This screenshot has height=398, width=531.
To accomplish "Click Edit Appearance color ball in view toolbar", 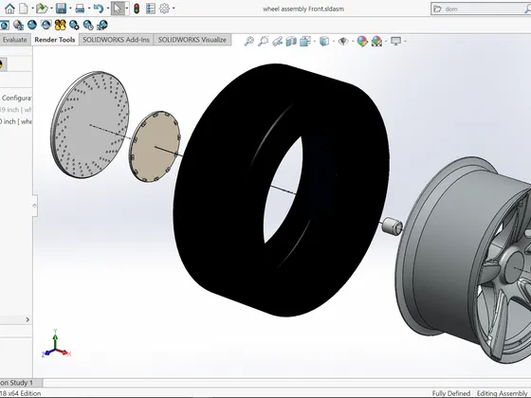I will point(362,42).
